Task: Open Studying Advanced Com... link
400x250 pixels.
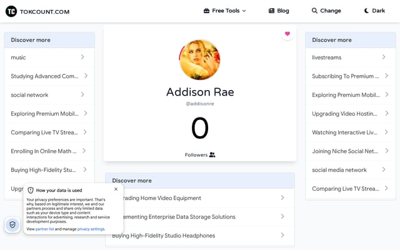Action: (49, 76)
